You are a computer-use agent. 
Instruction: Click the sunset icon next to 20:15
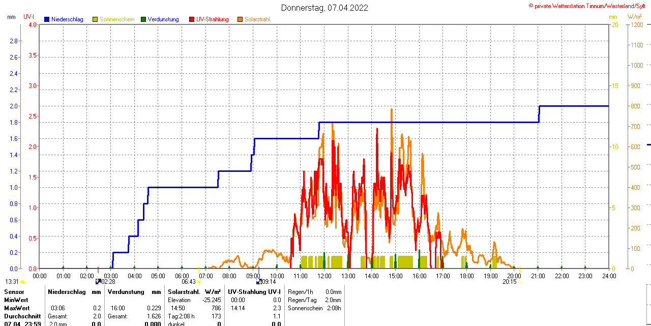pyautogui.click(x=520, y=282)
